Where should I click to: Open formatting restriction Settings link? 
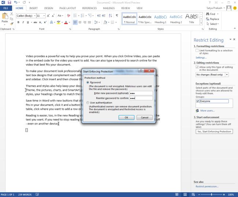[x=201, y=58]
